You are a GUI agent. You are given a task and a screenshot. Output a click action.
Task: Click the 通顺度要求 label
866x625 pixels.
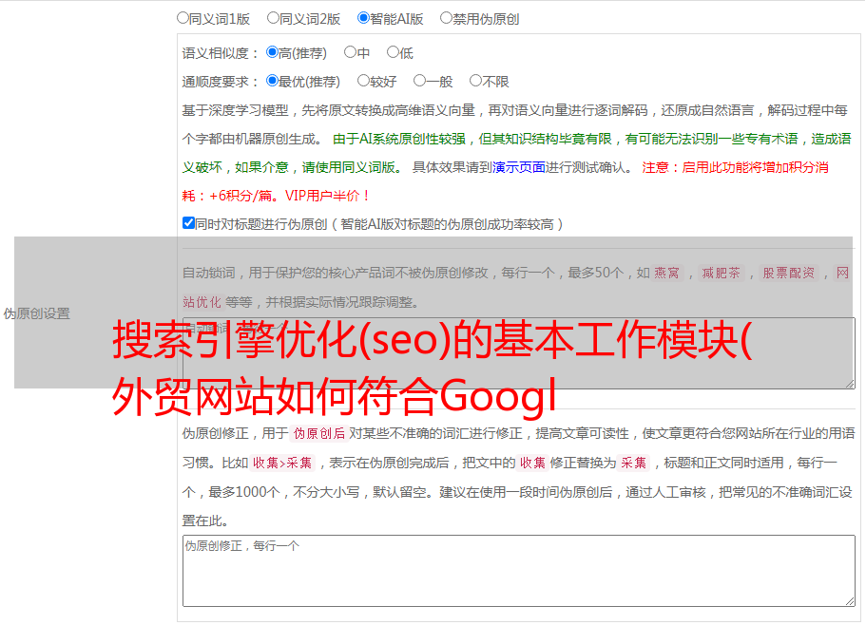[221, 83]
